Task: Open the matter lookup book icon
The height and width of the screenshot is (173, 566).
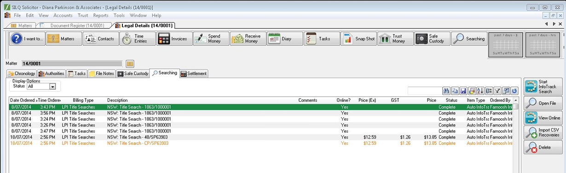Action: [130, 63]
